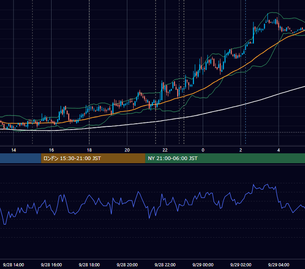This screenshot has height=269, width=305.
Task: Click the hour label 14 on time axis
Action: (13, 150)
